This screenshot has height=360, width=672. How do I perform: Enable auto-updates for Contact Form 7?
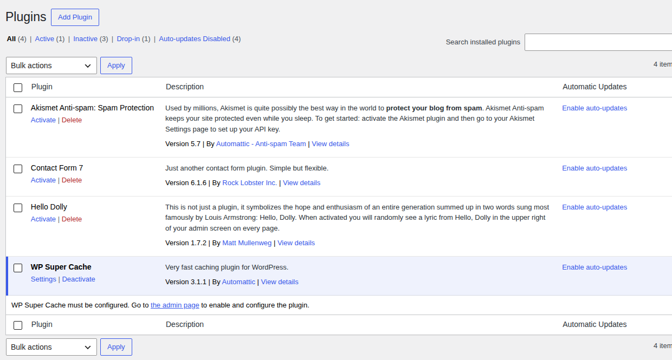click(595, 168)
